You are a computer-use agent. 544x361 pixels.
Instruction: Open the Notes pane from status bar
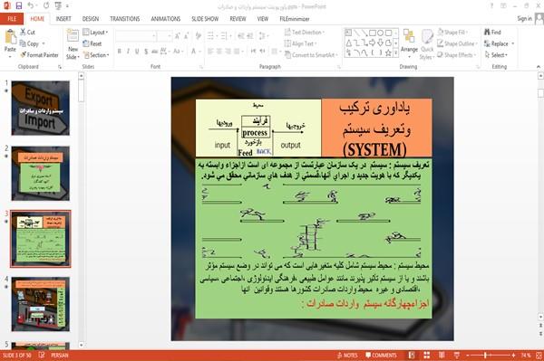(x=347, y=355)
